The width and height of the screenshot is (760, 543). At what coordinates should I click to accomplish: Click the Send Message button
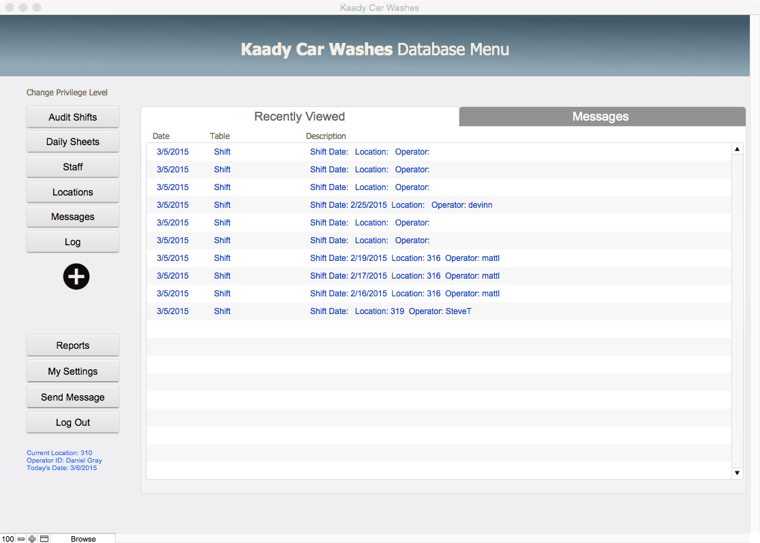[x=73, y=397]
